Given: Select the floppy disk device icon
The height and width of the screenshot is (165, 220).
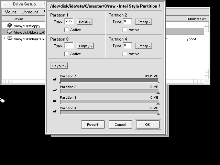Looking at the screenshot, I should coord(10,25).
